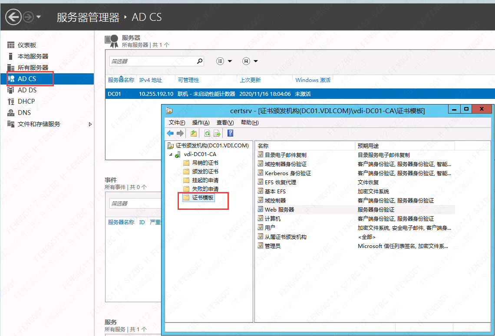Click the certsrv window title bar icon
The image size is (495, 336).
169,111
